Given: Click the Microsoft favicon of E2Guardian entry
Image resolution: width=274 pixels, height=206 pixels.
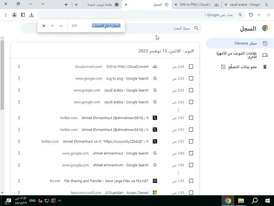Looking at the screenshot, I should point(155,193).
